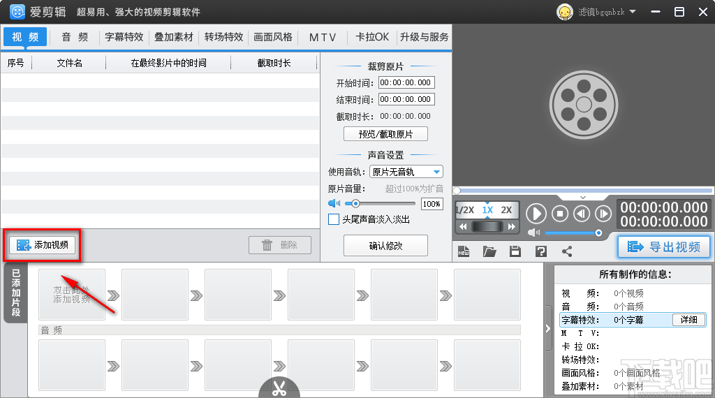715x398 pixels.
Task: Set playback speed to 1/2X
Action: pos(465,210)
